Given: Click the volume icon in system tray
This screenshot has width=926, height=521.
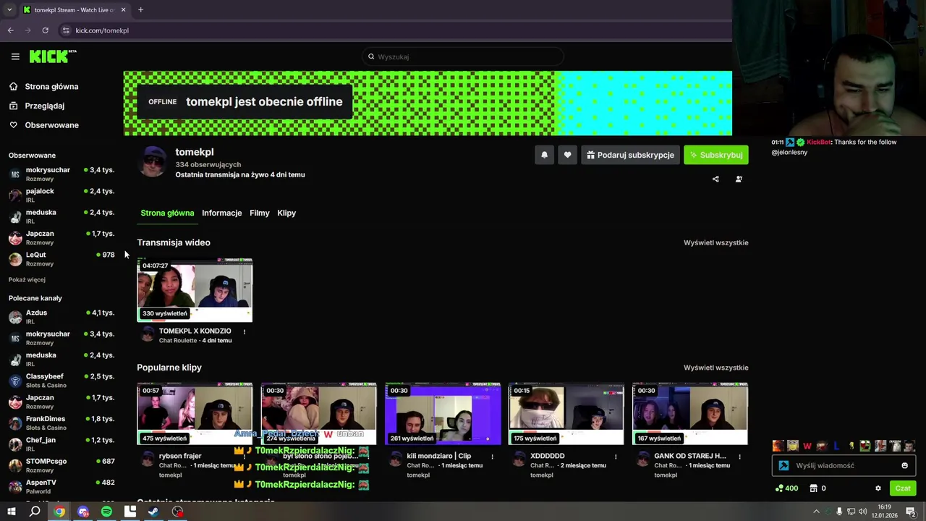Looking at the screenshot, I should [863, 512].
